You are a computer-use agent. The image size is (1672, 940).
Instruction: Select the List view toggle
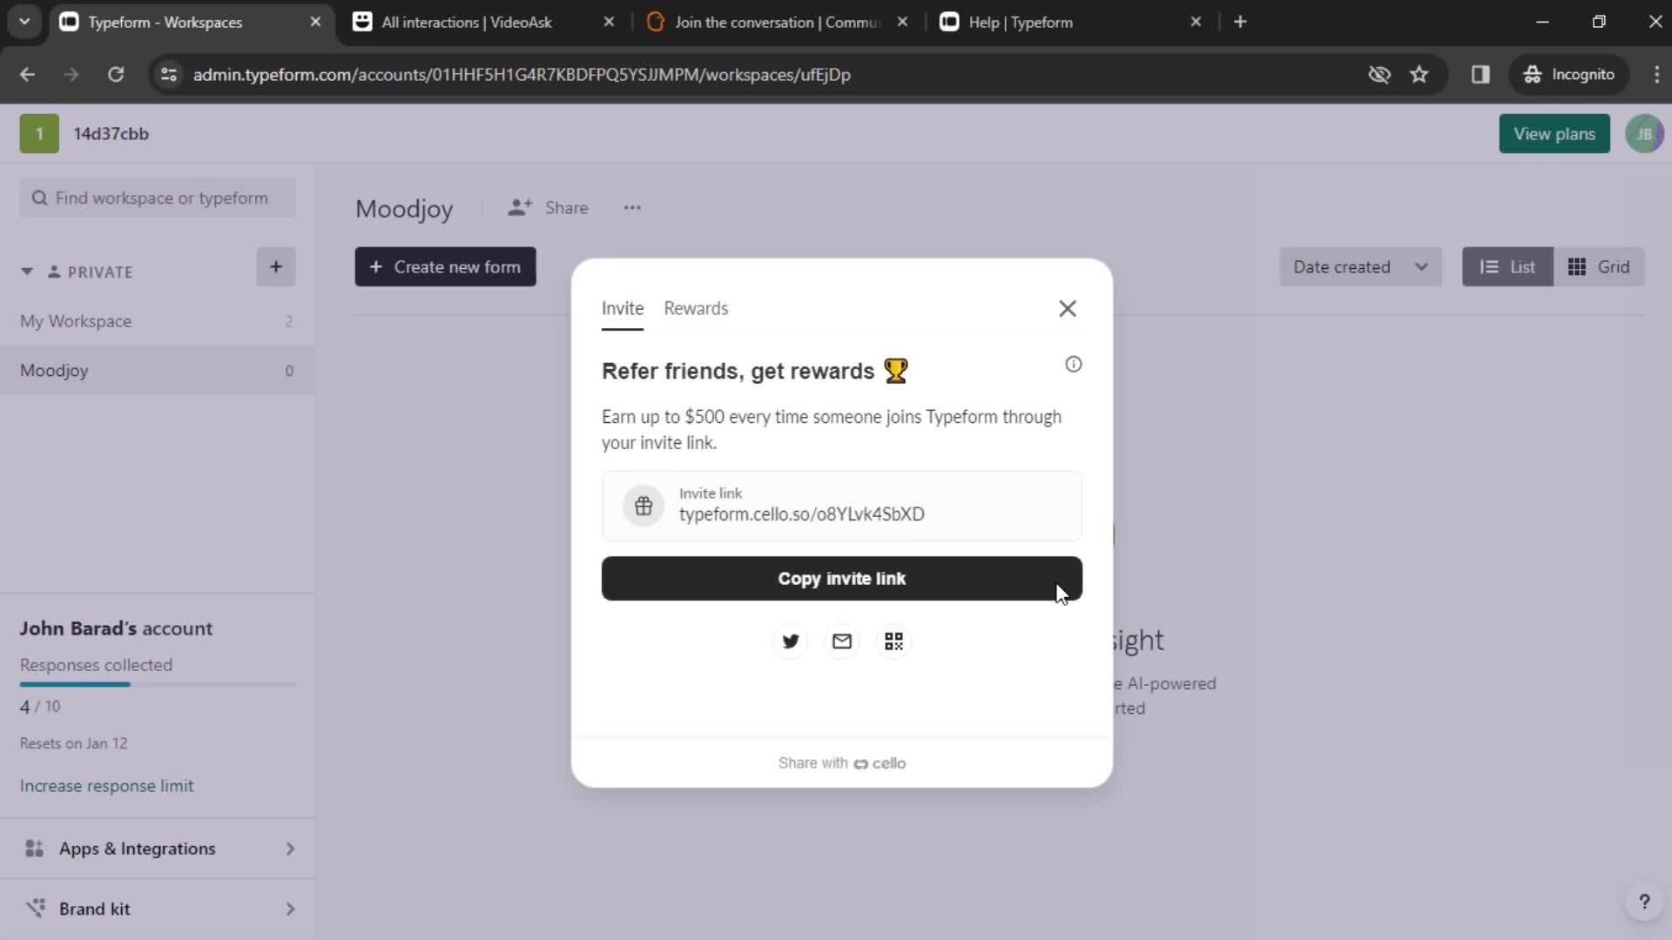click(x=1507, y=266)
